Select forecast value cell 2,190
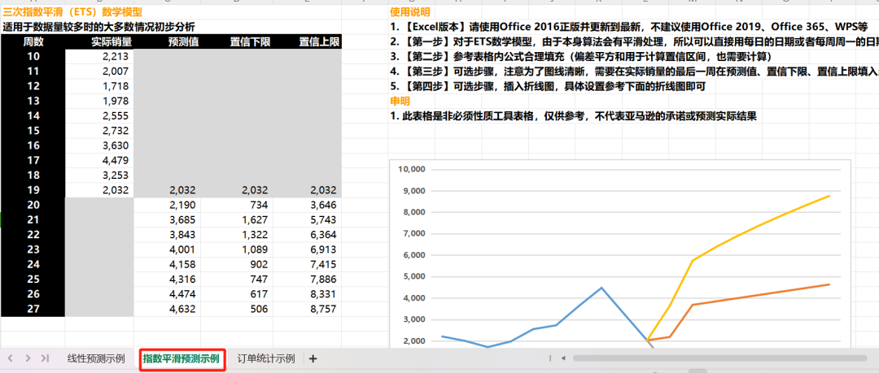The height and width of the screenshot is (373, 879). [168, 205]
